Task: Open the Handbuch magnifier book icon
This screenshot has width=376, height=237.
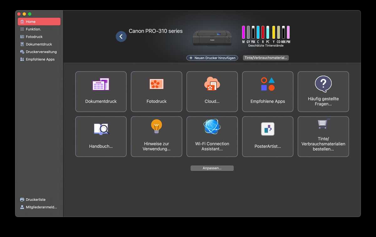Action: [101, 129]
